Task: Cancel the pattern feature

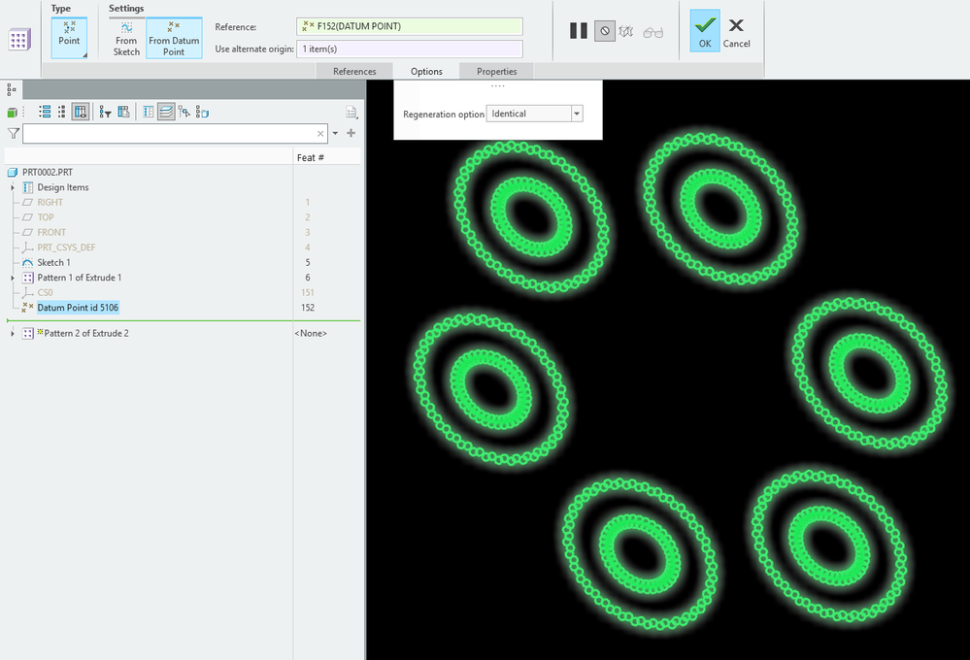Action: tap(736, 31)
